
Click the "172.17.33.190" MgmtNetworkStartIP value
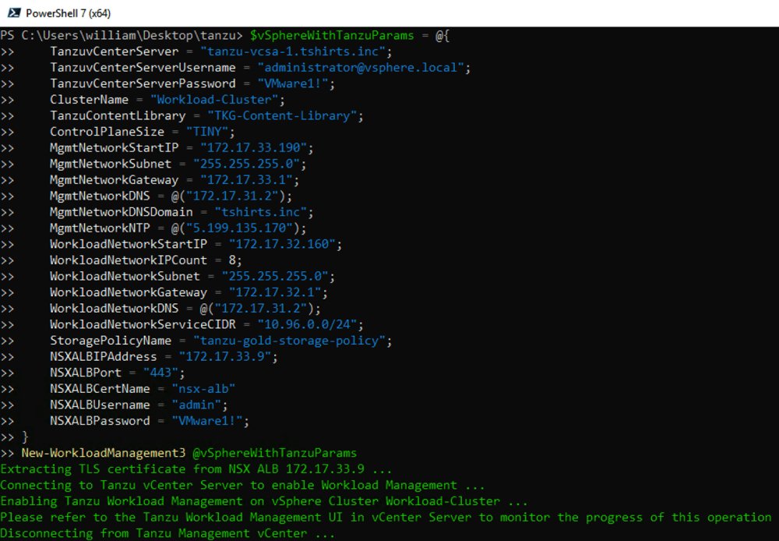[x=253, y=147]
